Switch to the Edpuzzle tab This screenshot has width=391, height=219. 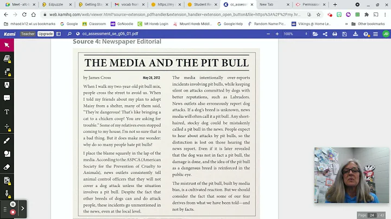56,4
